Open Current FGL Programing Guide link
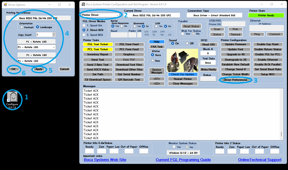 (x=183, y=160)
